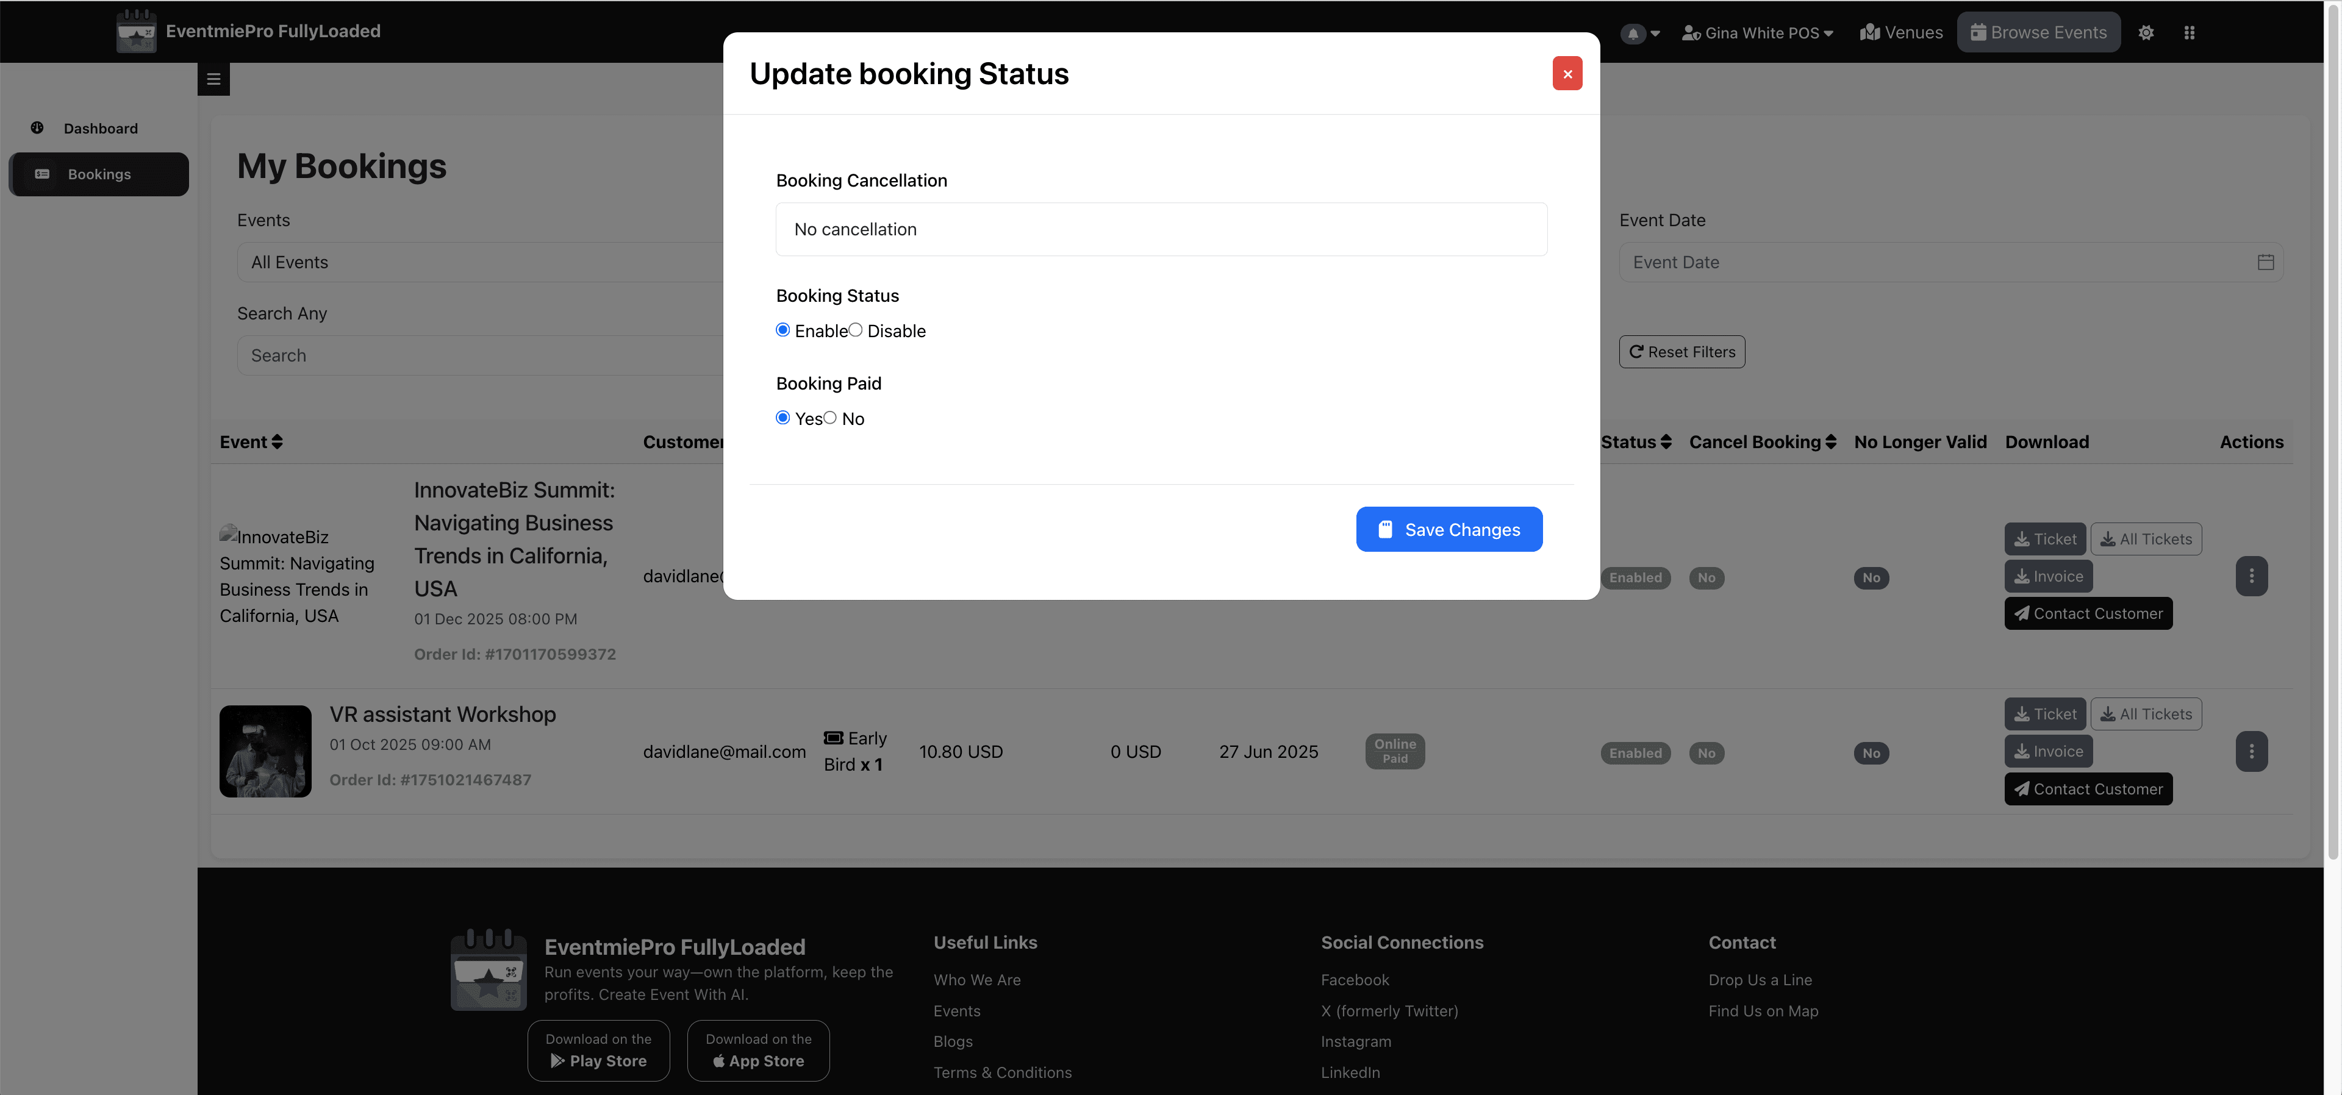2342x1095 pixels.
Task: Open InnovateBiz Summit event title link
Action: tap(515, 539)
